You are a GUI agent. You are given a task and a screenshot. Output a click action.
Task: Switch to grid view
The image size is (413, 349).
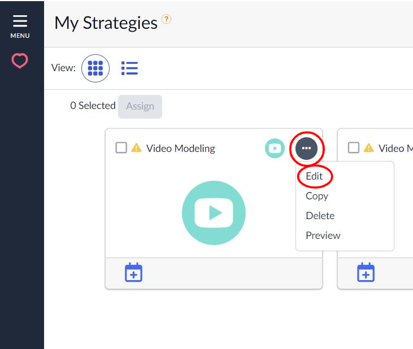pyautogui.click(x=95, y=68)
